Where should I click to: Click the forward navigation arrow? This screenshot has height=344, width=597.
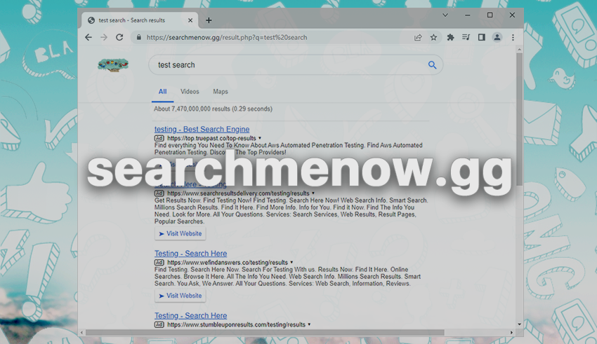(x=103, y=37)
